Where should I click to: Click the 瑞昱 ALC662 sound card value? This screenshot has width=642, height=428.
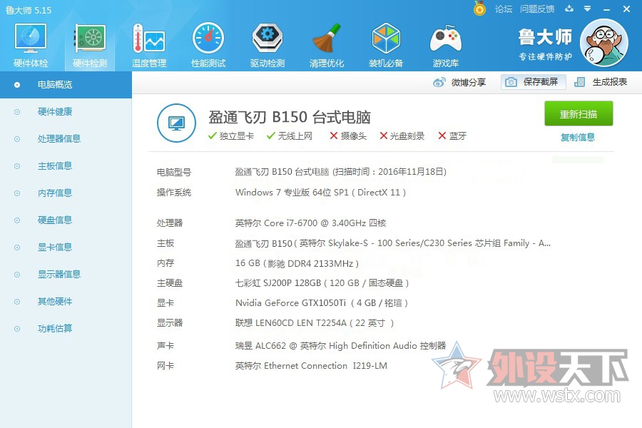point(340,346)
